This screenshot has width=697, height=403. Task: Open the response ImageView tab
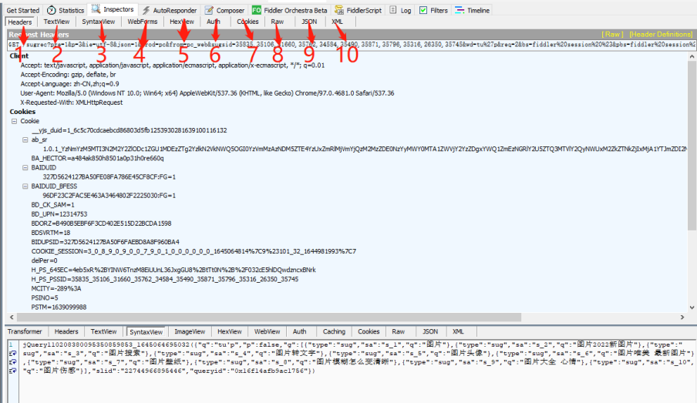point(190,331)
